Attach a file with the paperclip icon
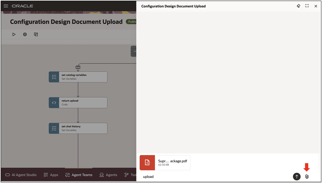Screen dimensions: 322x183 click(307, 177)
